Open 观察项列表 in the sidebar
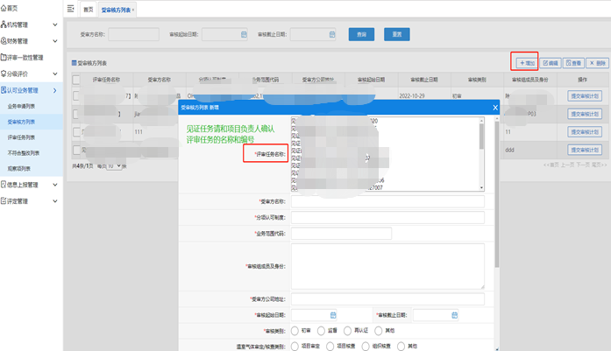The image size is (611, 351). 19,168
